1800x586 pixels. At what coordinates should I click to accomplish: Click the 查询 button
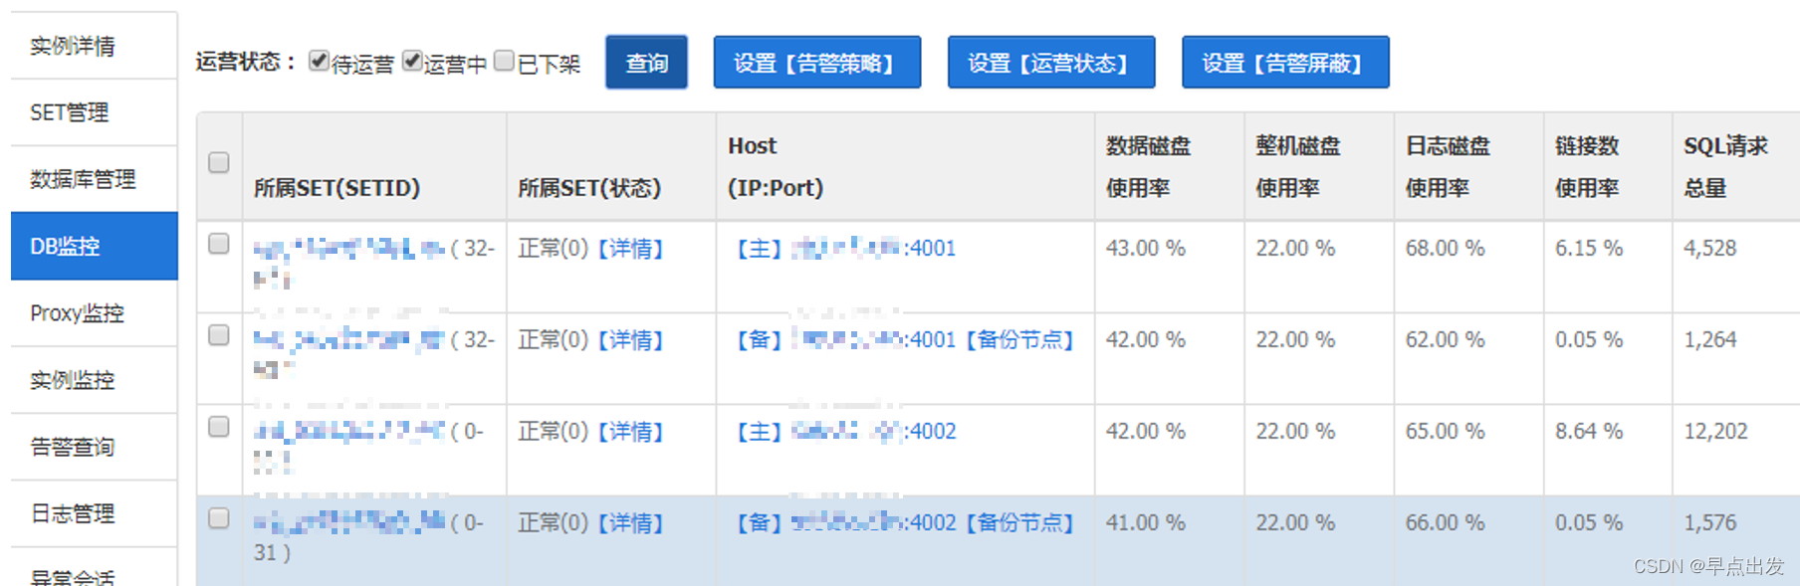pyautogui.click(x=646, y=63)
